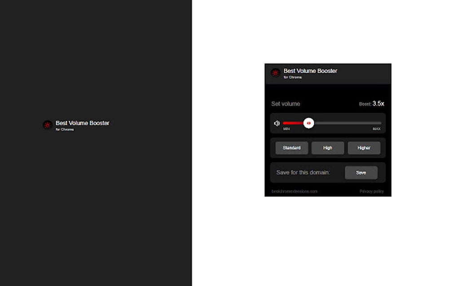Select the High volume preset
458x286 pixels.
[327, 148]
